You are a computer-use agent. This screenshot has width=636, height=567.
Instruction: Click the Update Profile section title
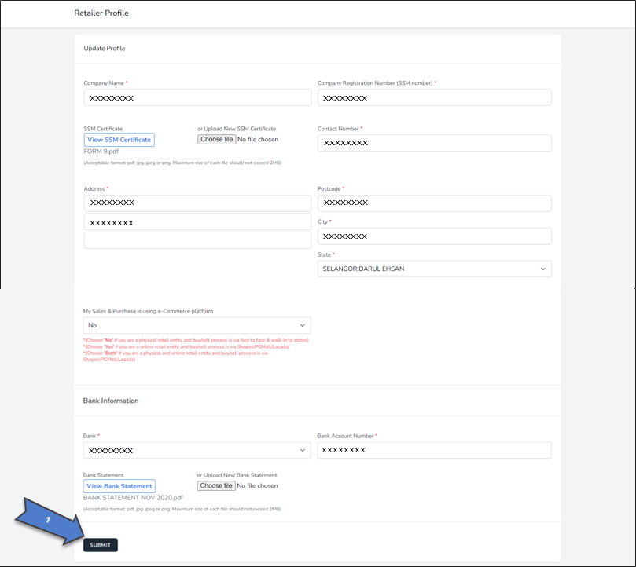(105, 48)
